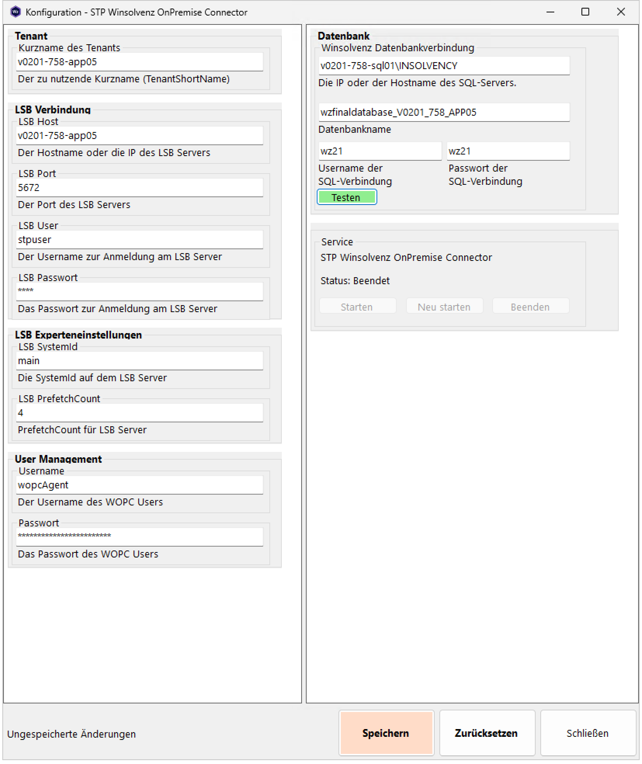Click 'PrefetchCount für LSB Server' description
This screenshot has height=764, width=642.
(x=82, y=430)
